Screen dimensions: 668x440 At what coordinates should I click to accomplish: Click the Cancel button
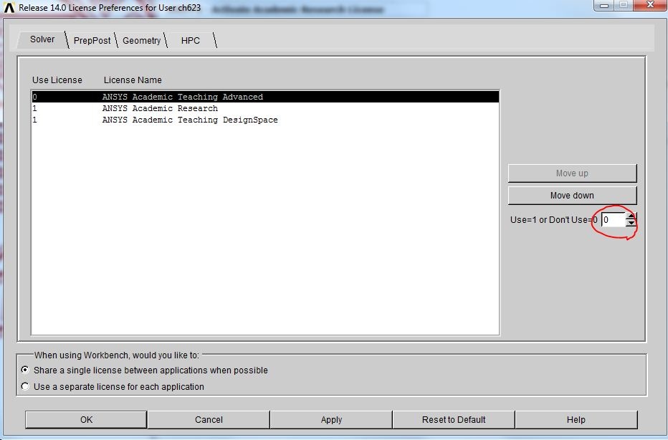pos(209,419)
